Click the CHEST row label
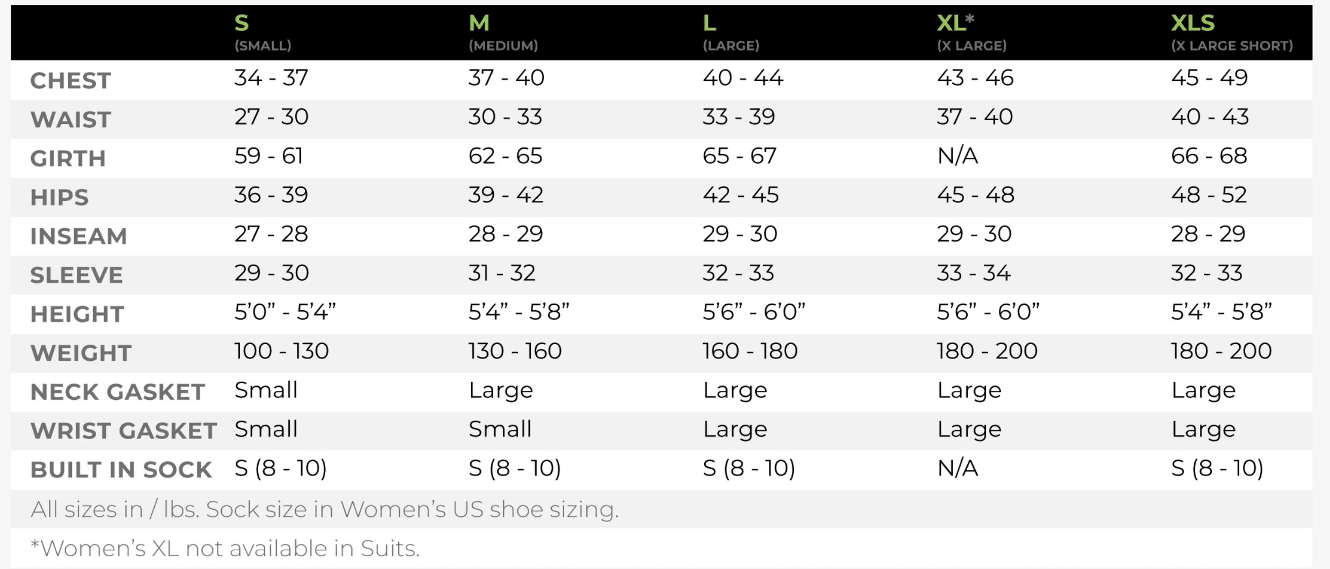This screenshot has height=569, width=1330. click(70, 81)
